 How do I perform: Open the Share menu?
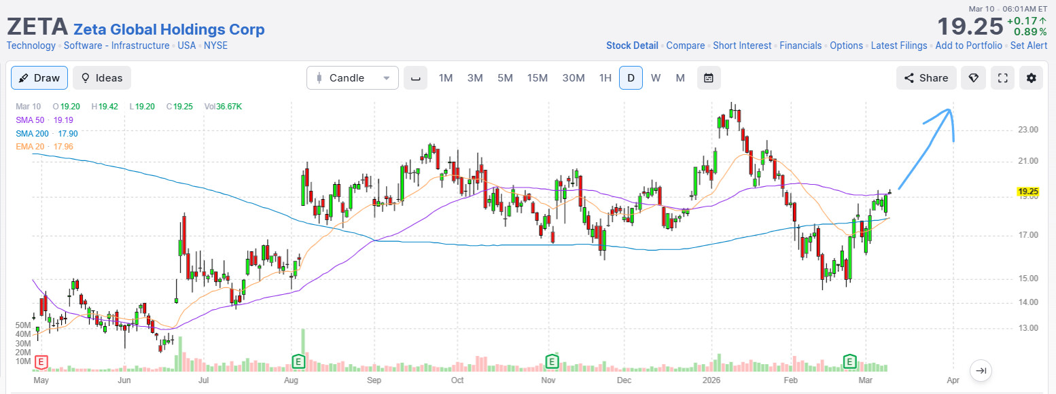pos(926,78)
